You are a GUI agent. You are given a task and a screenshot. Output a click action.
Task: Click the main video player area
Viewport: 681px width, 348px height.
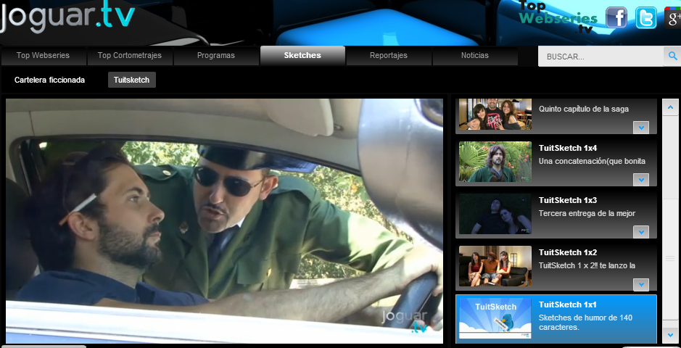[x=224, y=221]
